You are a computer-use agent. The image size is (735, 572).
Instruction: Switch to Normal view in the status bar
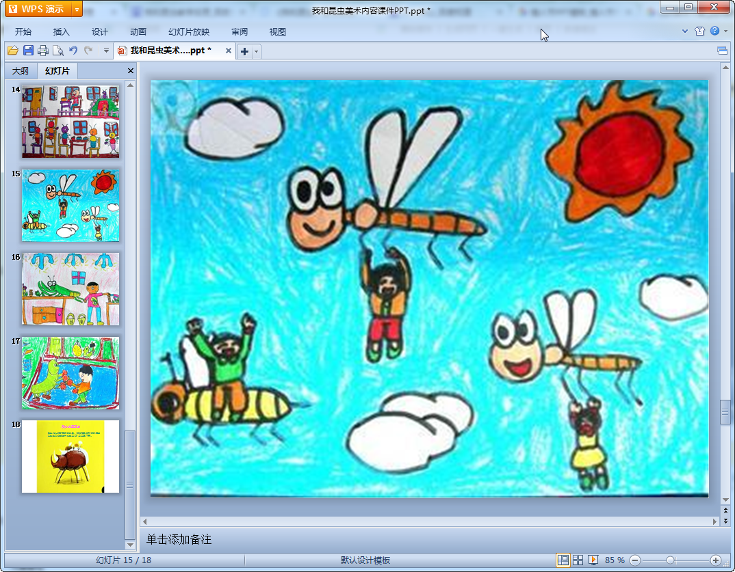(x=563, y=560)
